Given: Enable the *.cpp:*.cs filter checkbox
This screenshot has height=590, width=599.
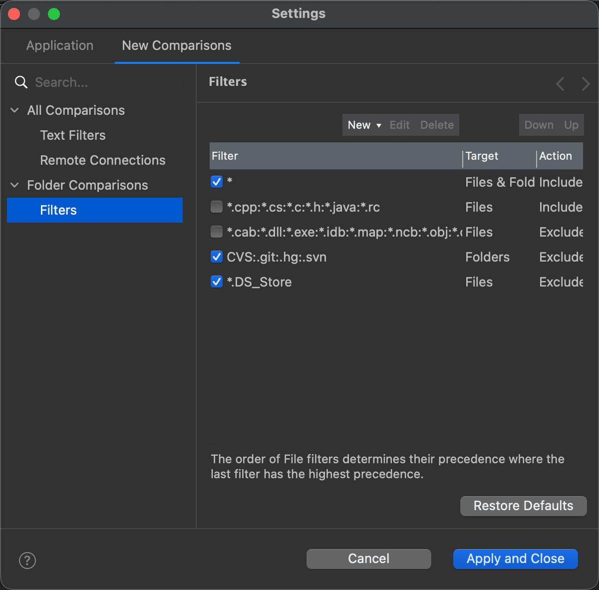Looking at the screenshot, I should point(217,207).
